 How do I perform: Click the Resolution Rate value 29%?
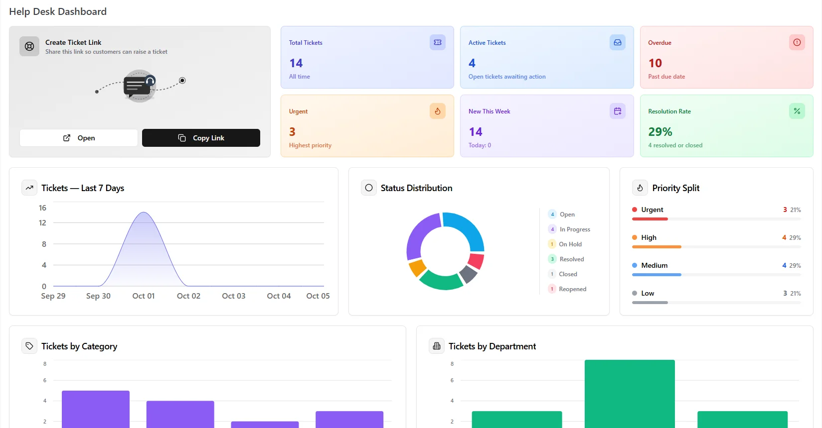tap(660, 132)
